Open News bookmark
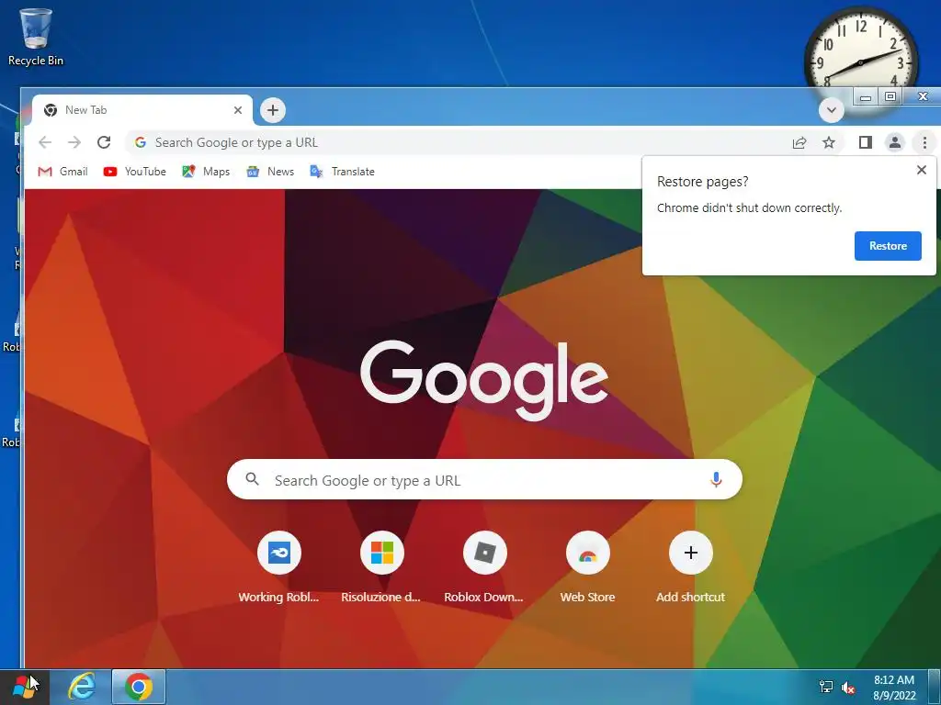Image resolution: width=941 pixels, height=705 pixels. [270, 172]
